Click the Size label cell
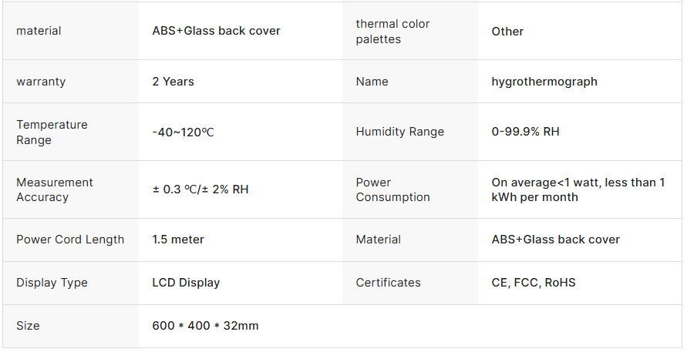Viewport: 687px width, 352px height. (28, 326)
